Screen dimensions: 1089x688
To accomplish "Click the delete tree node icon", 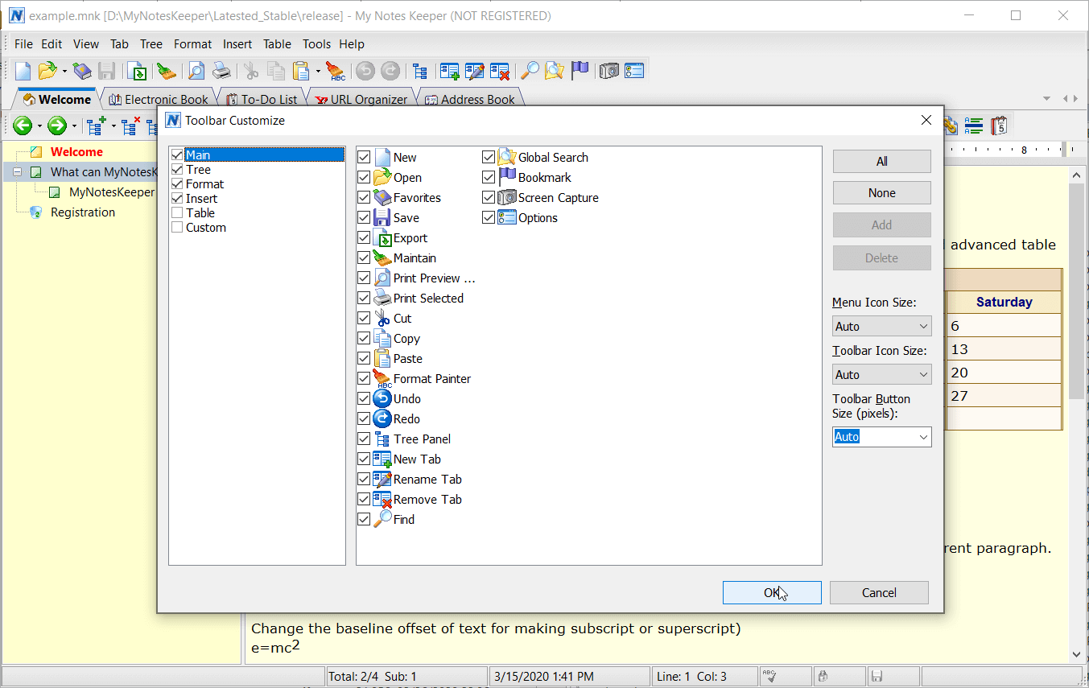I will click(130, 126).
